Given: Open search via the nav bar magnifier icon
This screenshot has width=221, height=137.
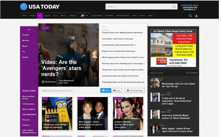Looking at the screenshot, I should coord(190,16).
